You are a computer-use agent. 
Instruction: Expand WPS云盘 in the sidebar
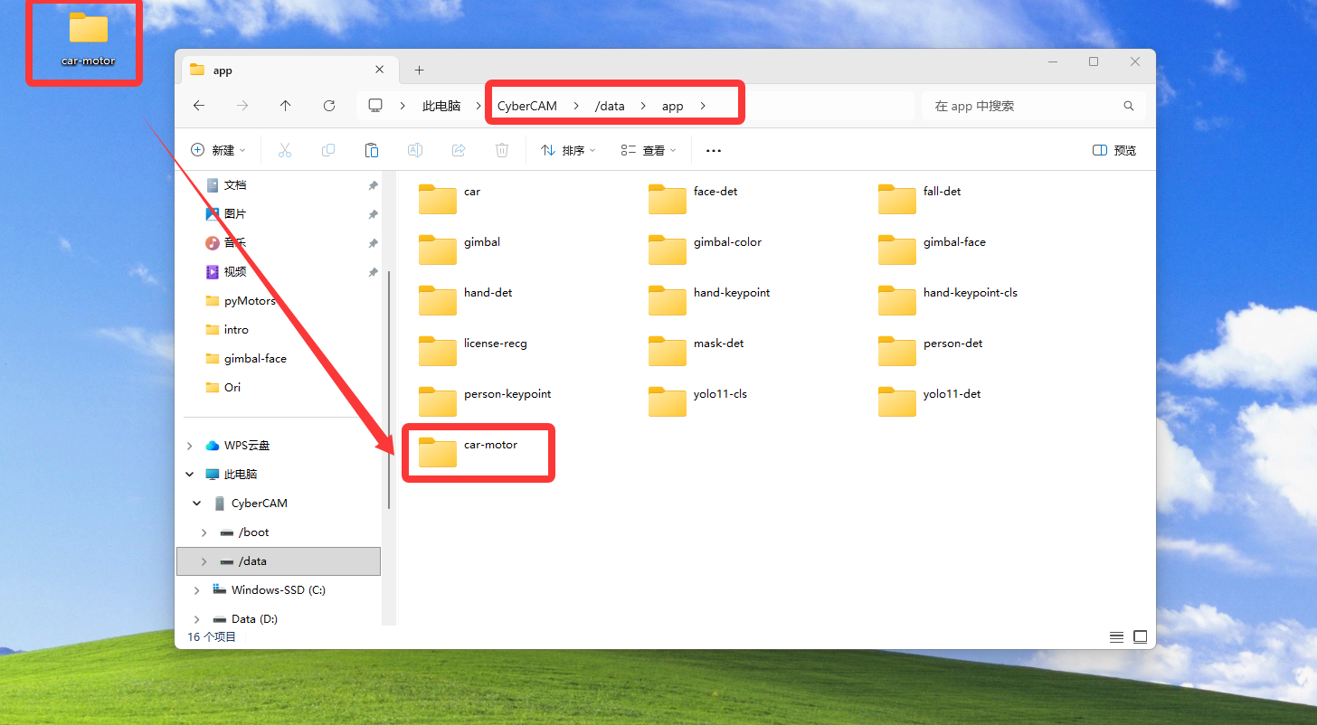[x=189, y=446]
